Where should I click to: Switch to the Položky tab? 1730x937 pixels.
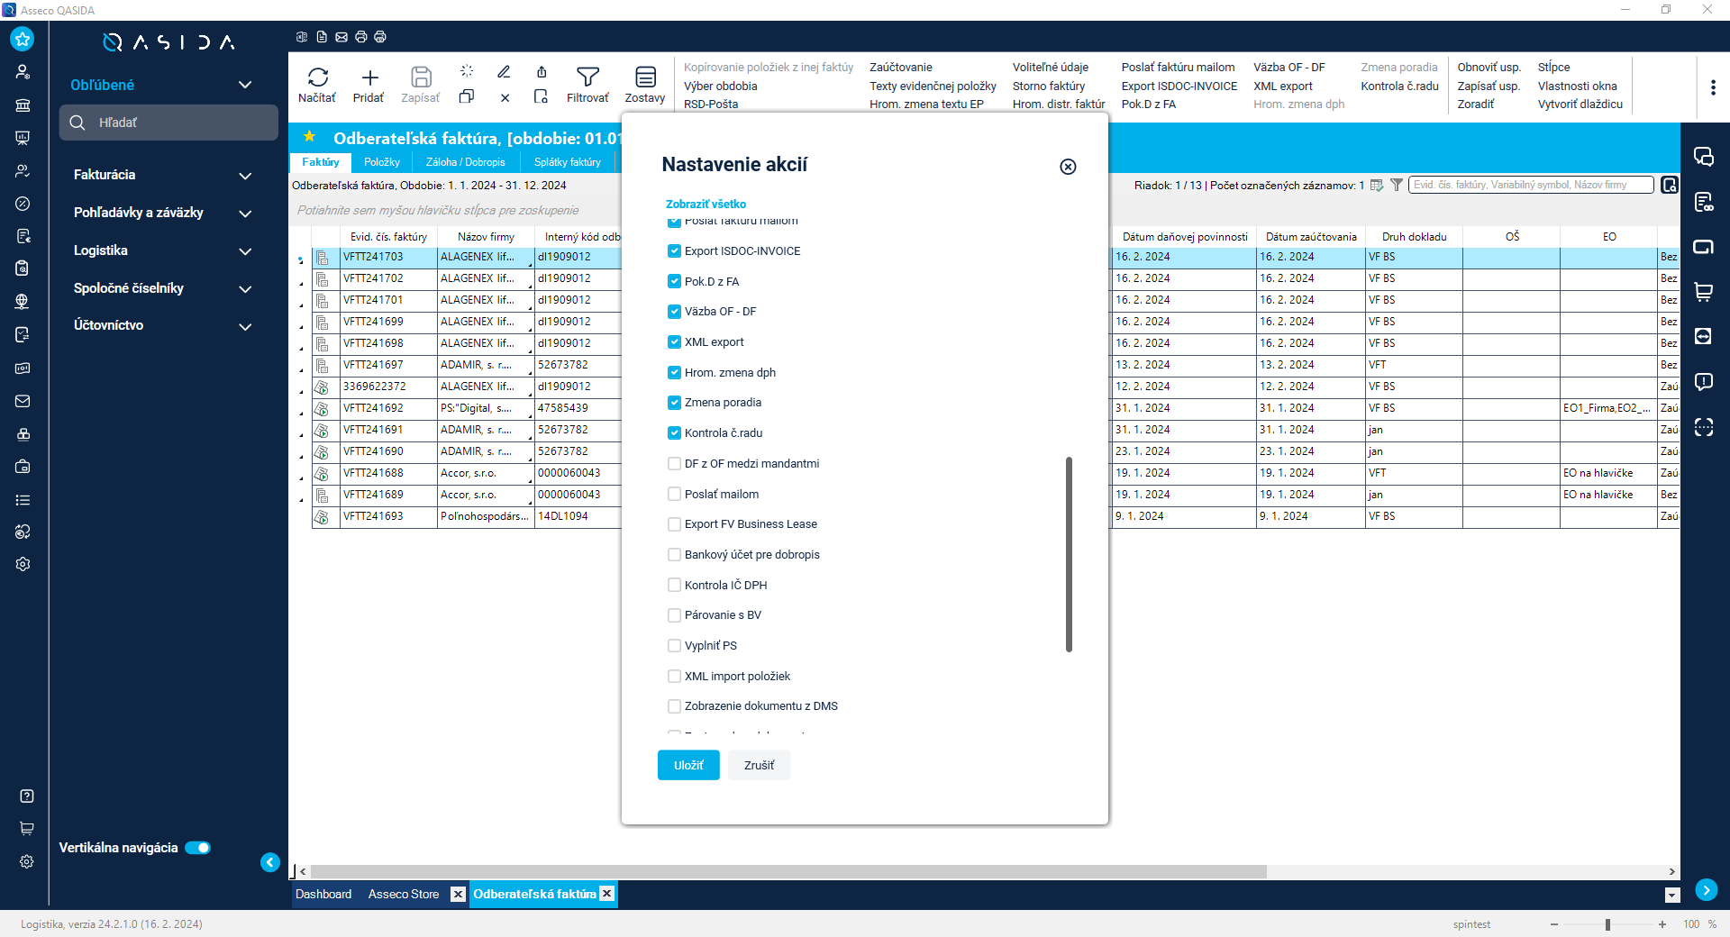tap(381, 162)
